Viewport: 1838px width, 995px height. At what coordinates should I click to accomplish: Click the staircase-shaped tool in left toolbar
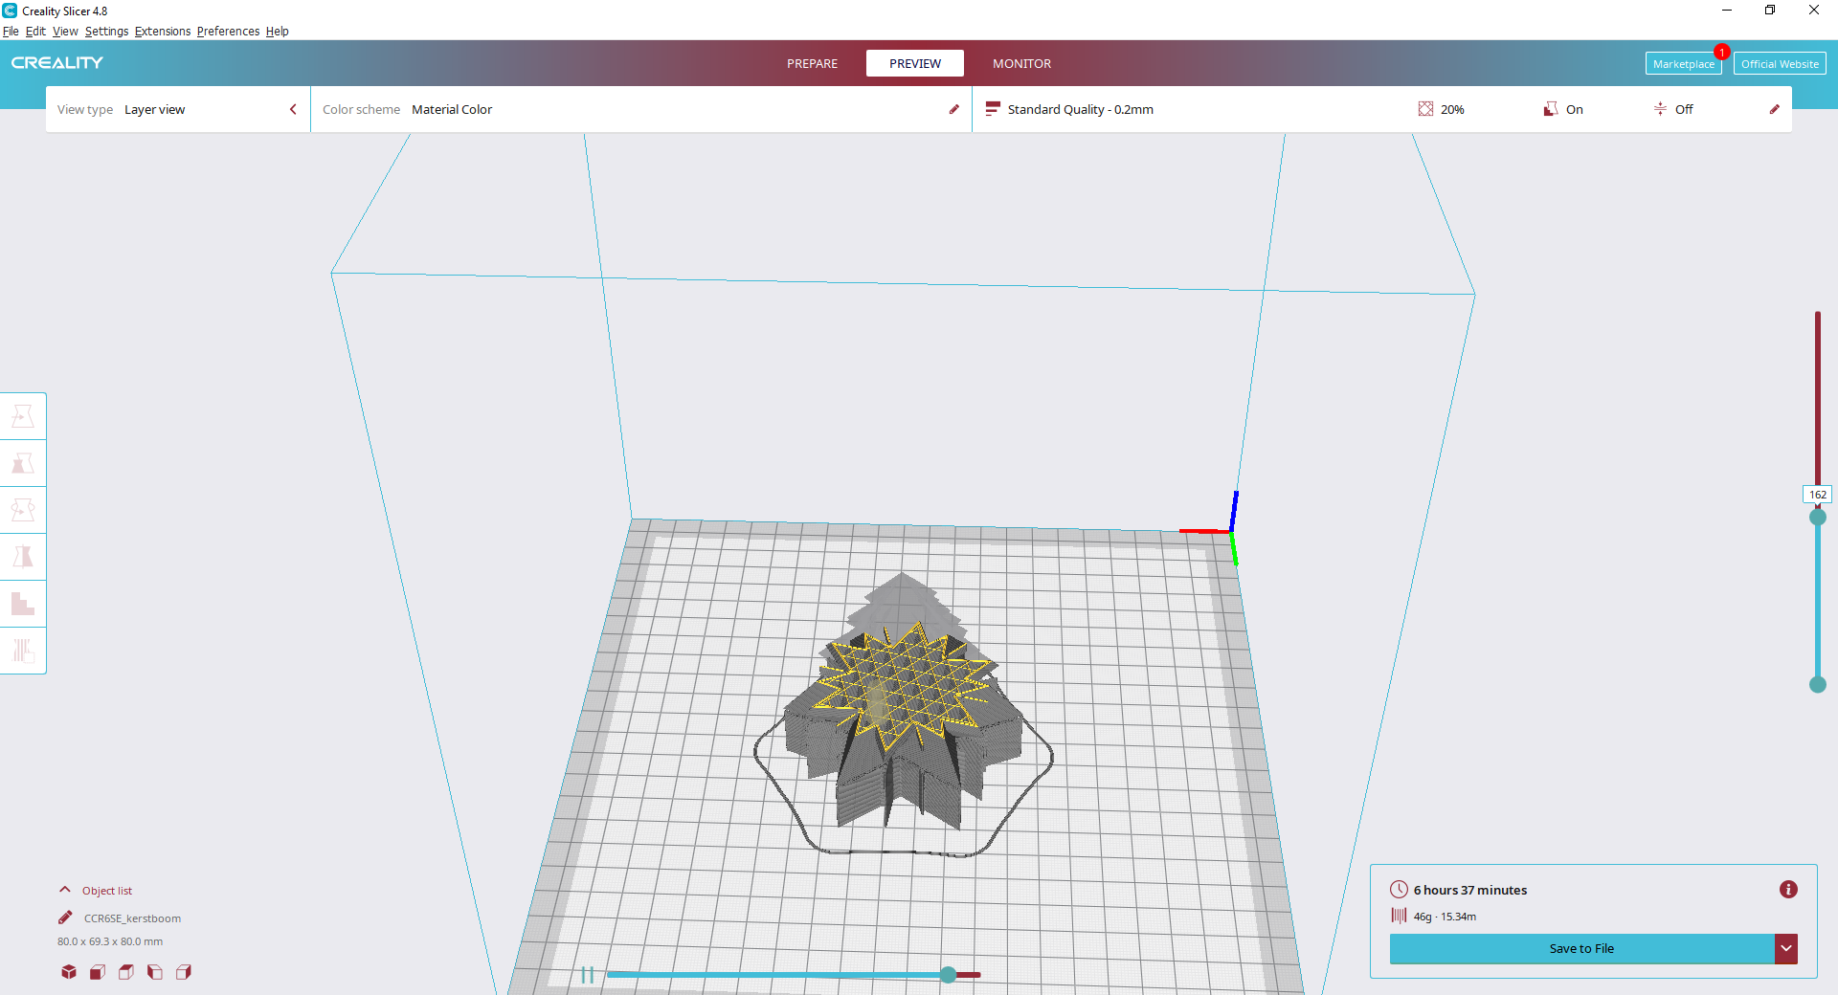click(23, 604)
